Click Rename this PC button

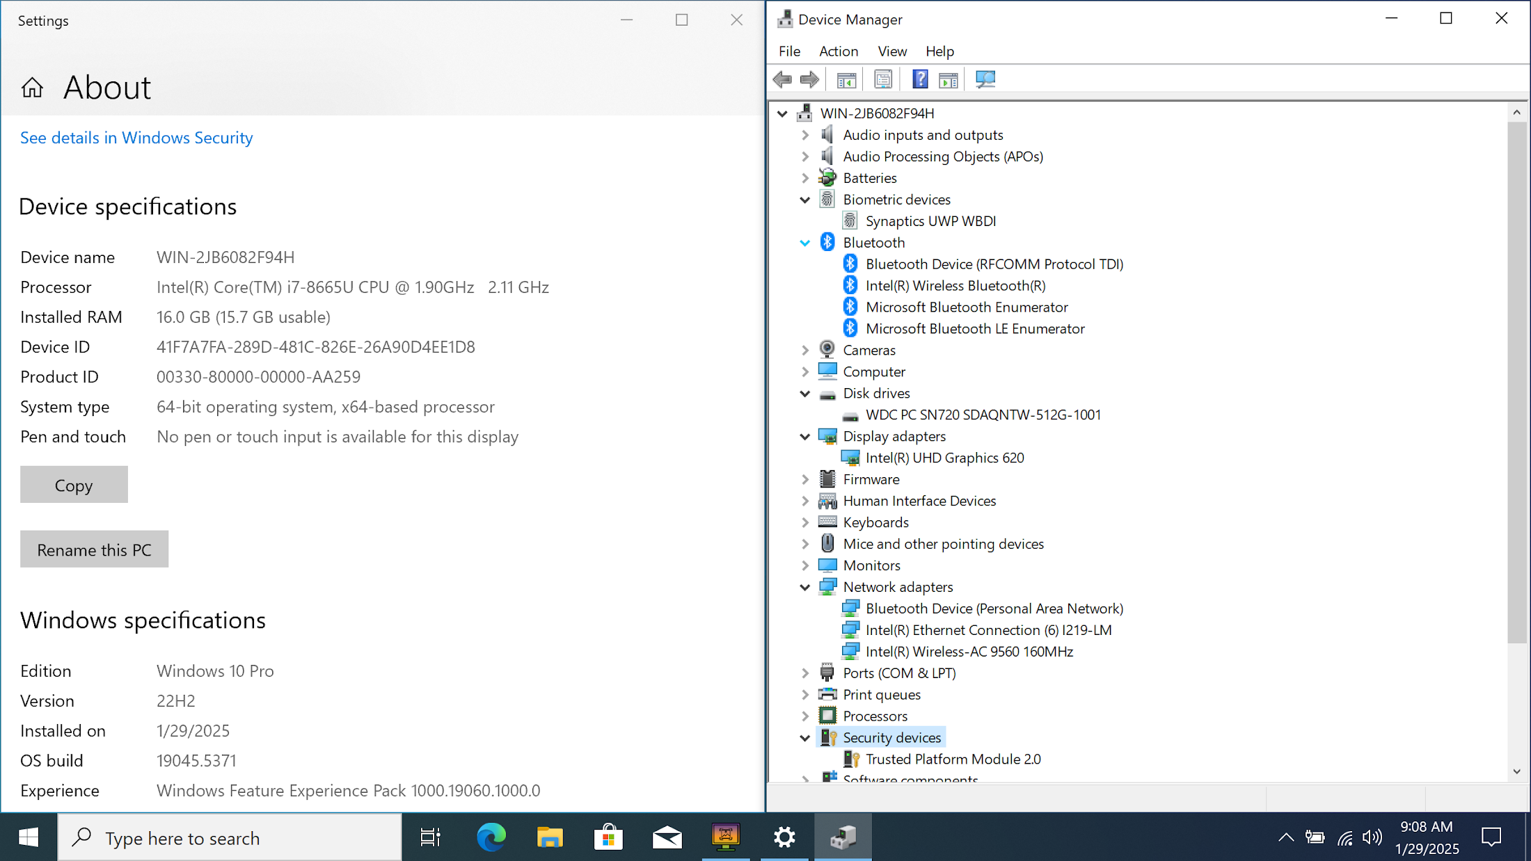pos(94,549)
